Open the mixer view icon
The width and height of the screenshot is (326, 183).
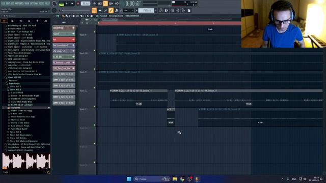(x=178, y=10)
